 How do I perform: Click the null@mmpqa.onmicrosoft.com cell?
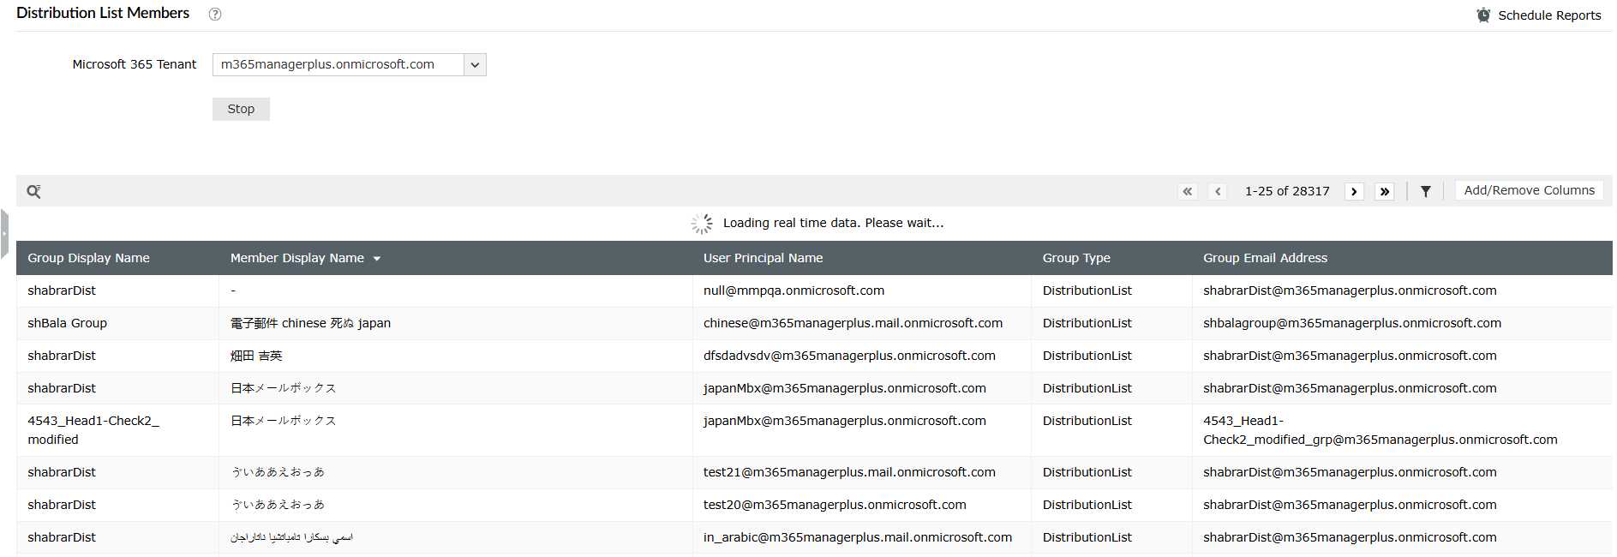pos(794,290)
